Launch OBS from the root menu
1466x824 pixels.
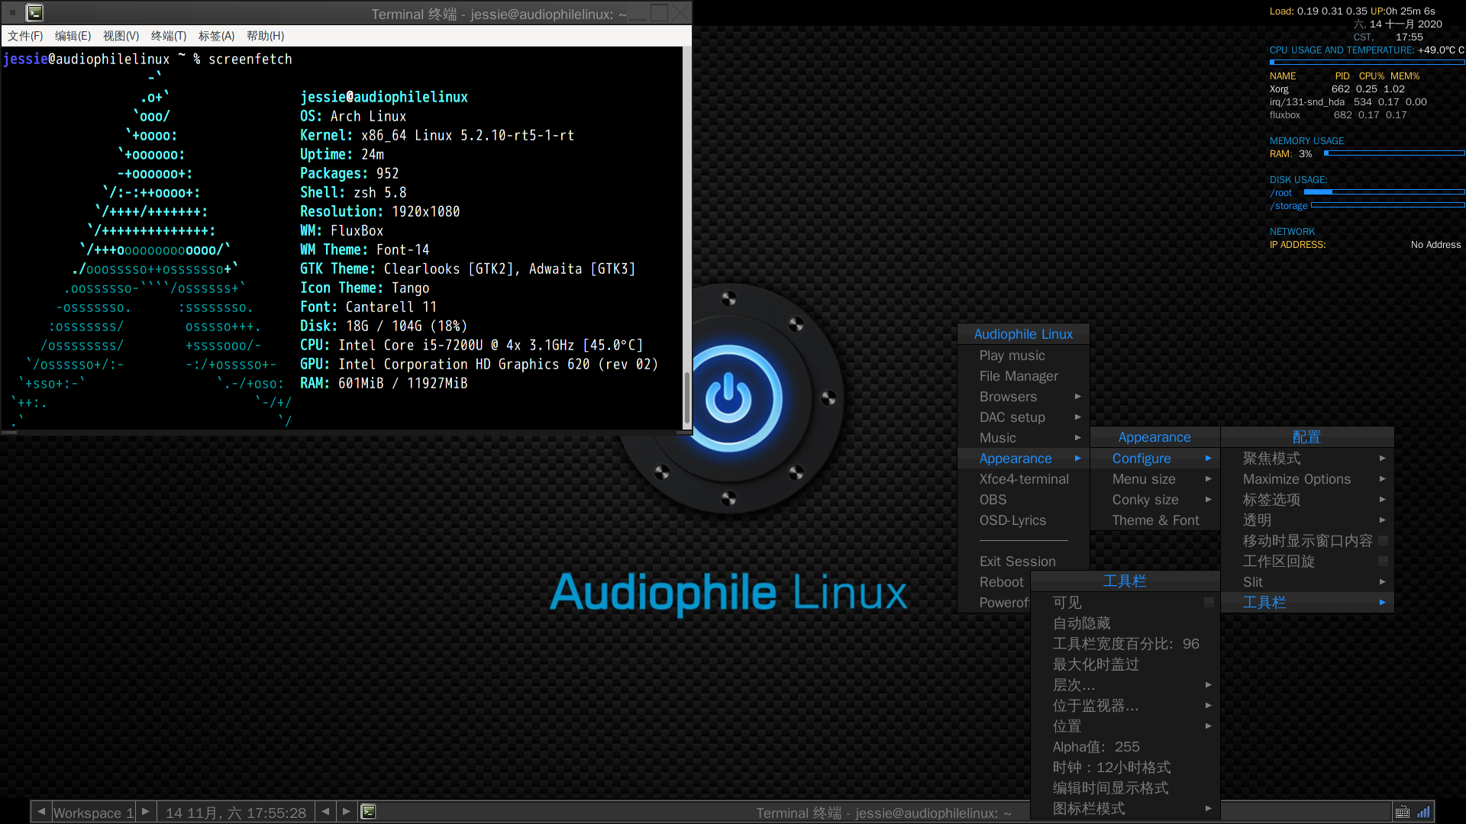[1023, 500]
